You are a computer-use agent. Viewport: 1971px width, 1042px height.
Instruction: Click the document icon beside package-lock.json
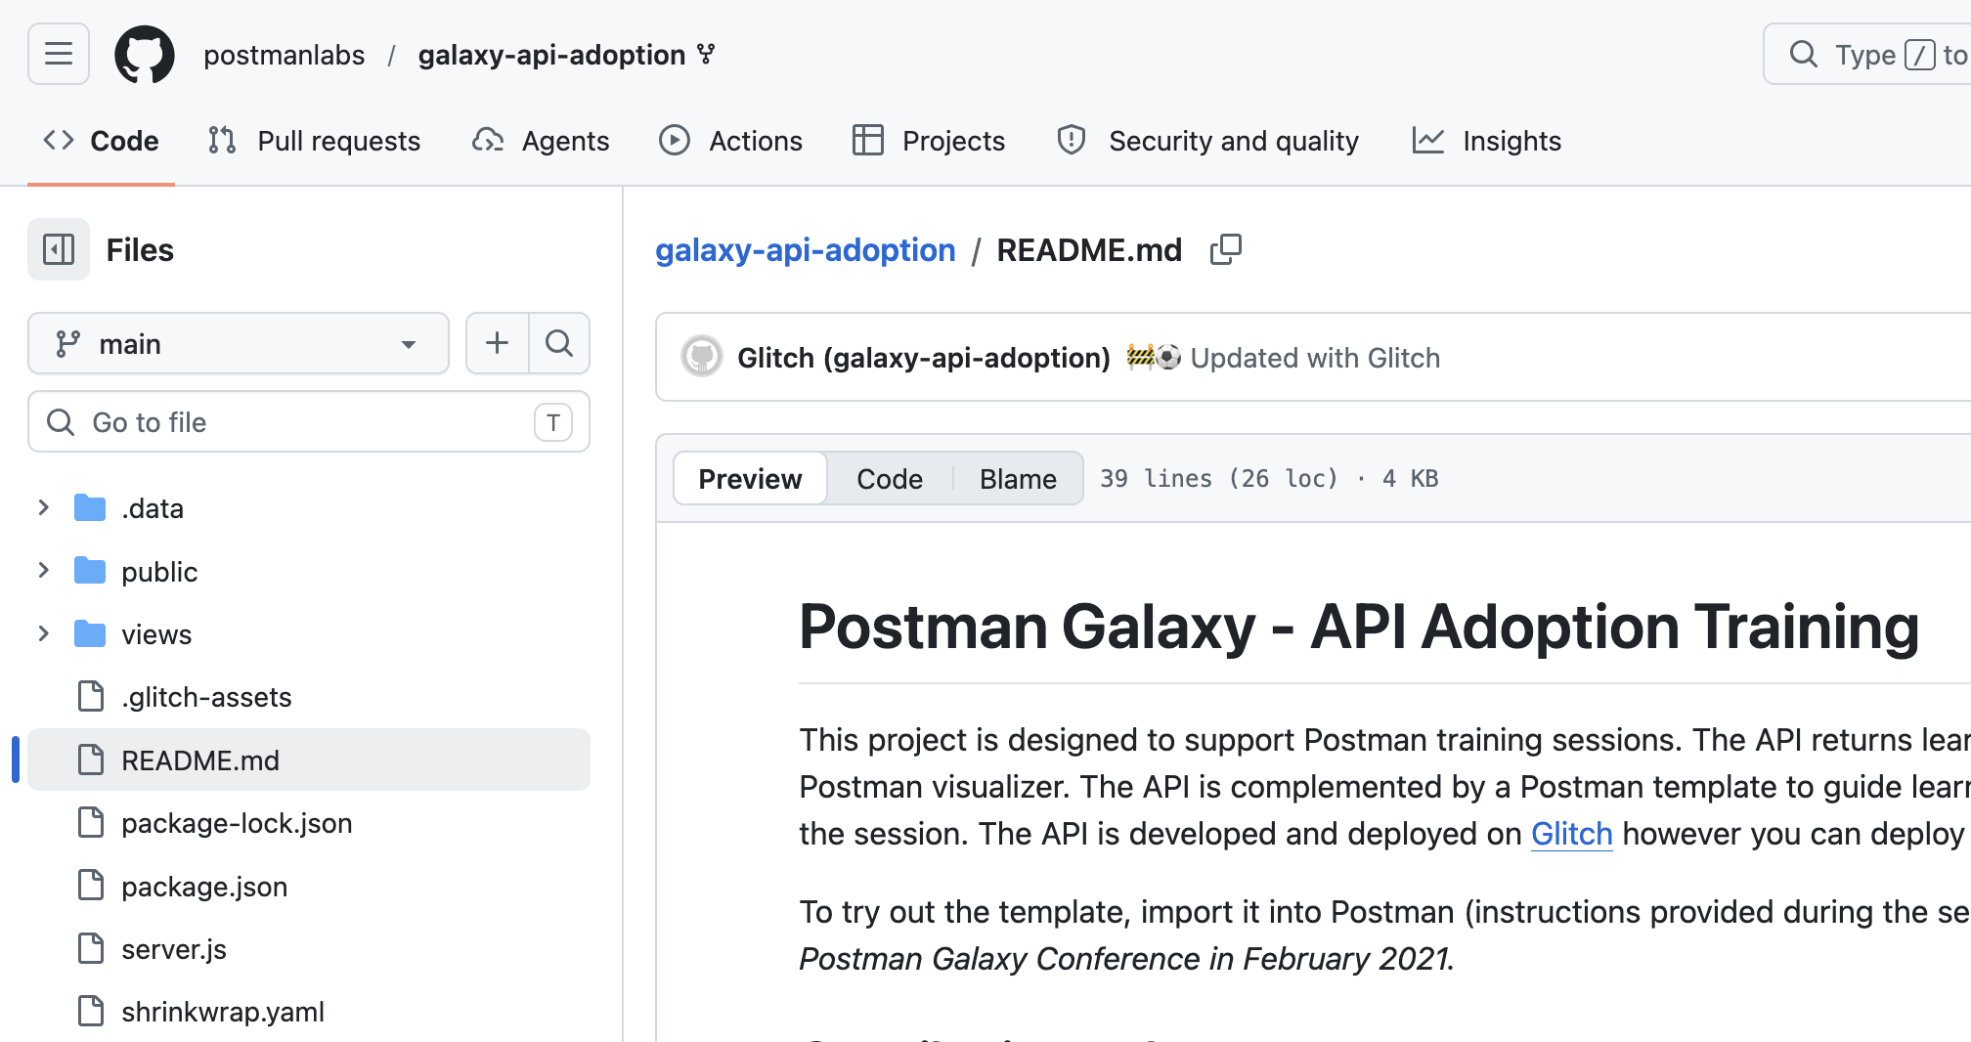tap(90, 822)
